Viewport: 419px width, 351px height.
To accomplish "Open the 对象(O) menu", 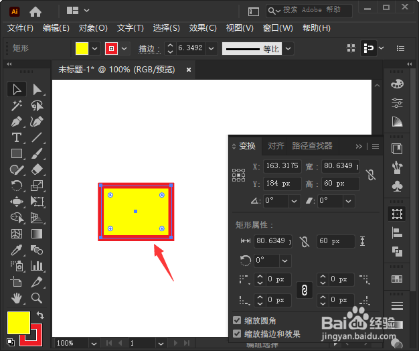I will (x=93, y=28).
